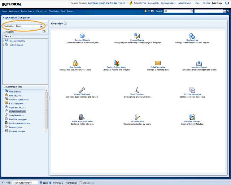Open the Application dropdown showing Sales
The image size is (231, 185).
click(x=42, y=26)
